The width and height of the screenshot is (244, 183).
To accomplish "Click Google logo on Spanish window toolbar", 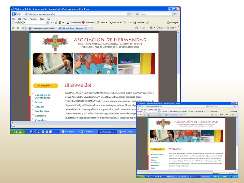I will coord(16,23).
